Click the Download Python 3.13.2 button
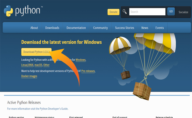This screenshot has height=118, width=192. pyautogui.click(x=36, y=52)
